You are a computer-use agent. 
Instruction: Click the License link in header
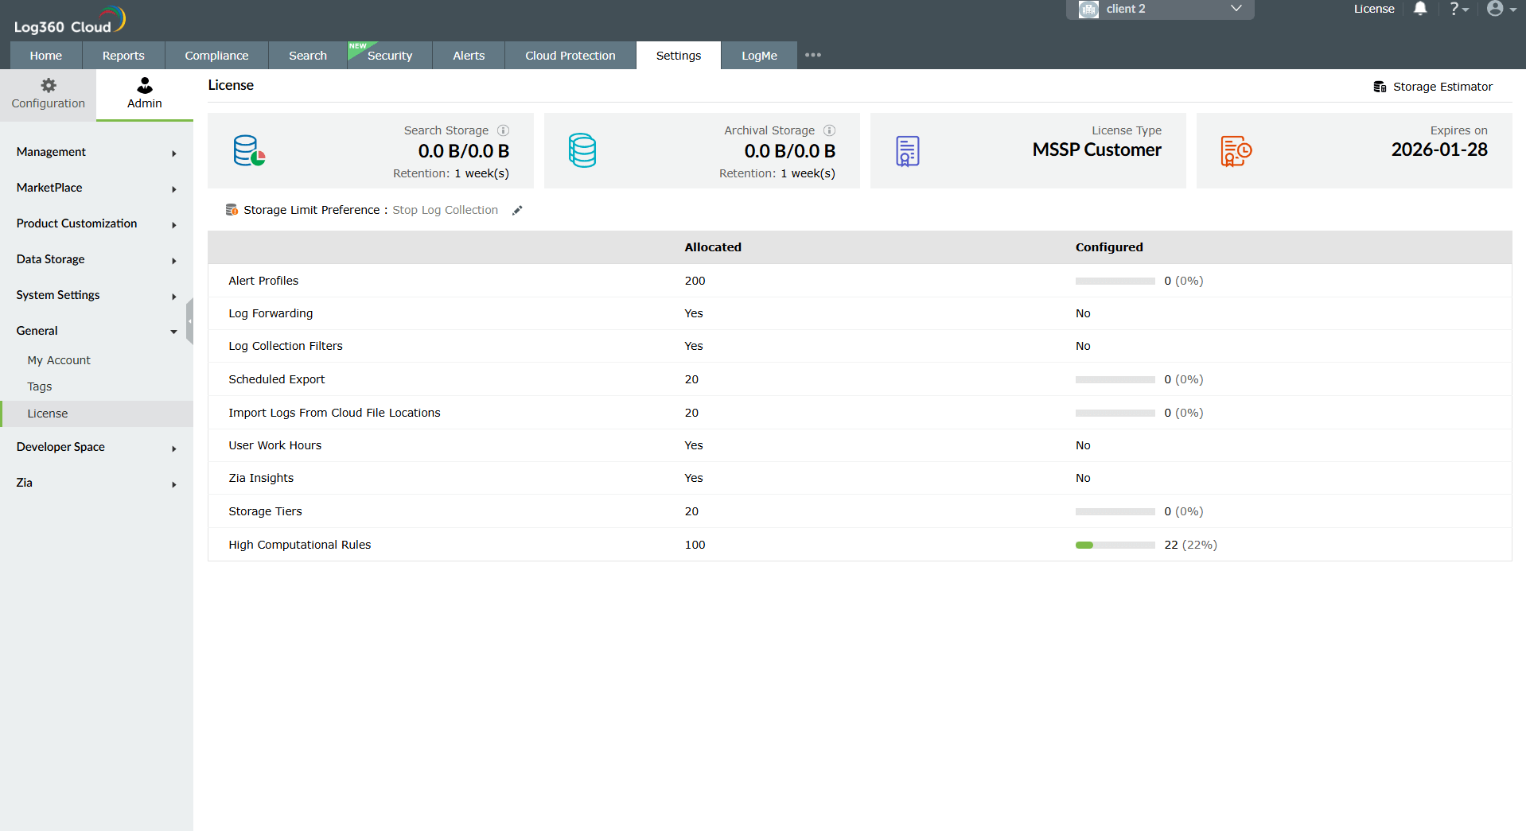tap(1374, 9)
